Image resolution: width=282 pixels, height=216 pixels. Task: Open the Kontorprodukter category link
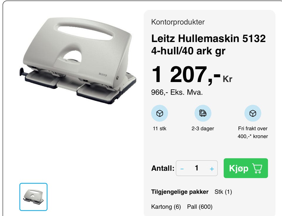[178, 22]
